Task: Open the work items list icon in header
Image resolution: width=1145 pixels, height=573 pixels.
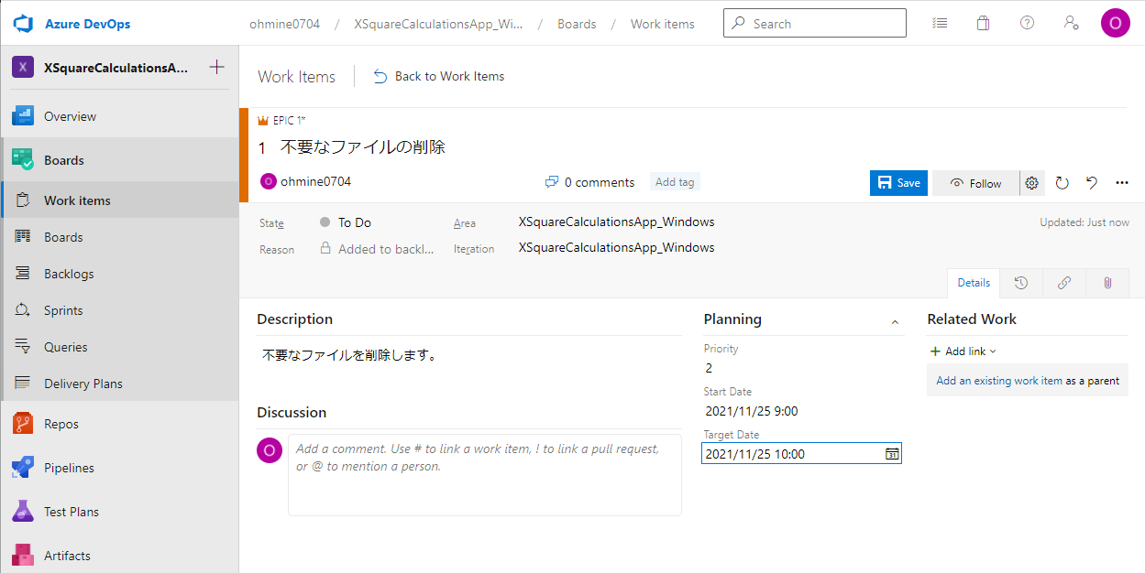Action: point(940,24)
